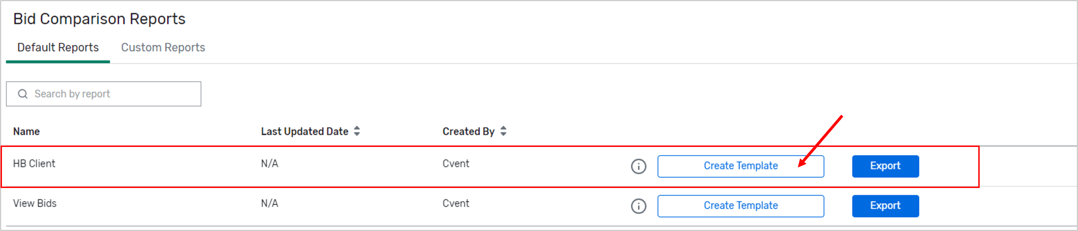Select the HB Client report row
Viewport: 1078px width, 231px height.
(34, 163)
